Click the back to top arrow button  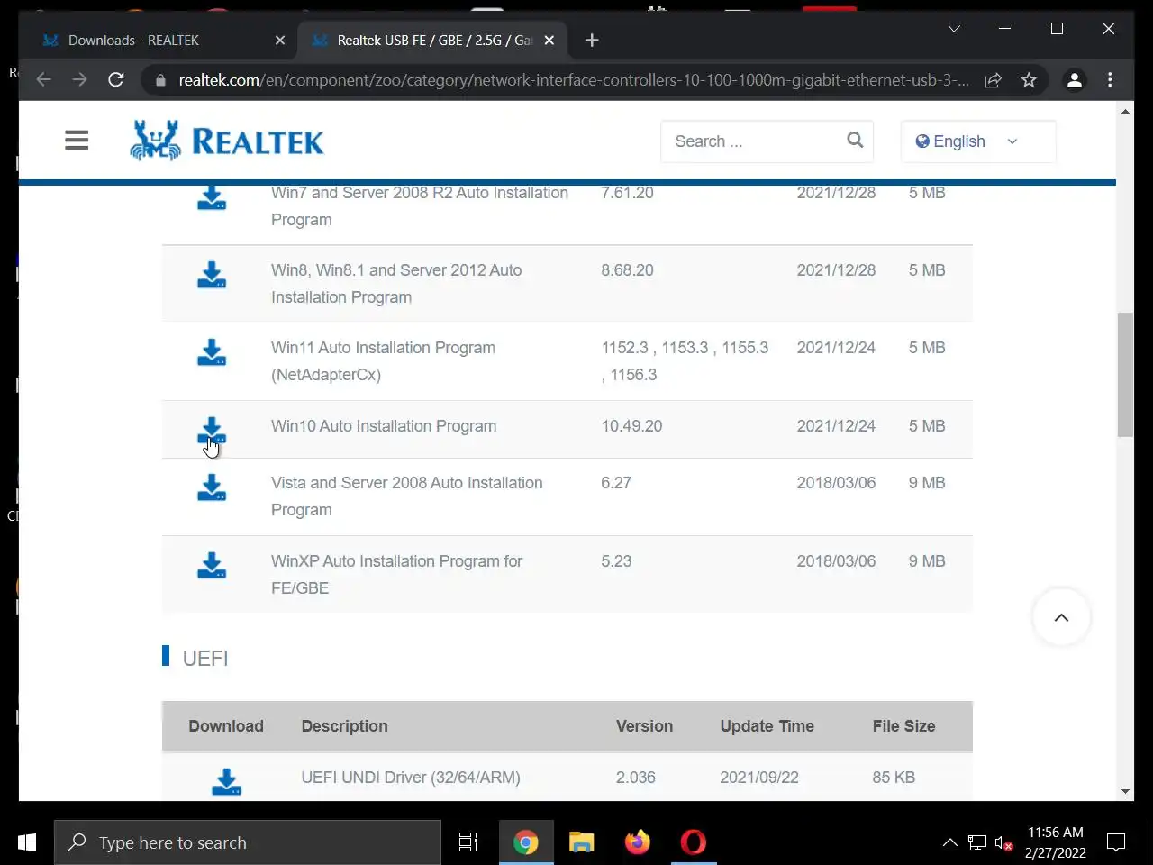[1061, 617]
